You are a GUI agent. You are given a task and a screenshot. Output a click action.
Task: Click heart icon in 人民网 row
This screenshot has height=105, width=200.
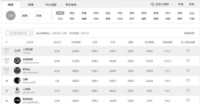188,90
